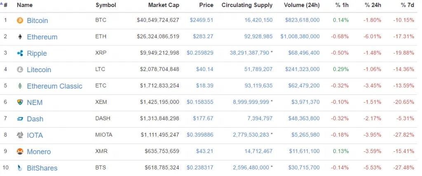Click the NEM shield logo icon
Screen dimensions: 422x176
(x=20, y=102)
